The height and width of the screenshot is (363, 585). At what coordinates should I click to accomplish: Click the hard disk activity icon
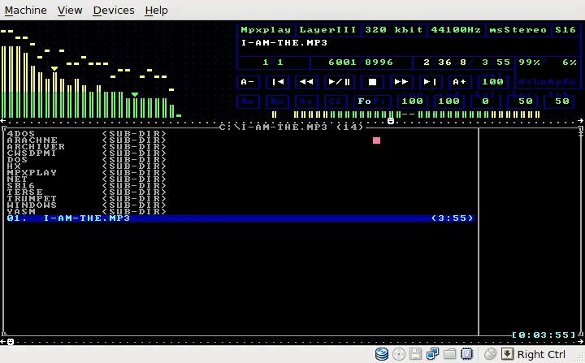[x=382, y=354]
